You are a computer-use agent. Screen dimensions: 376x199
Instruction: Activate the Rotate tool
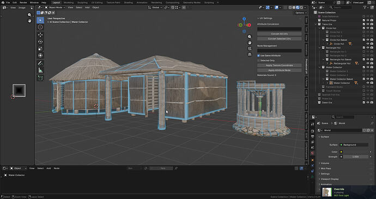coord(40,42)
